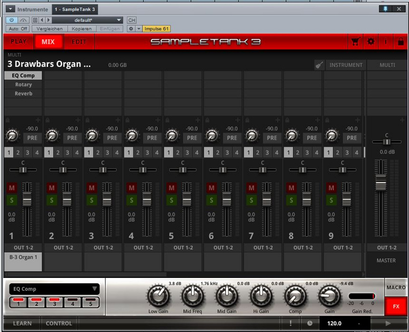This screenshot has height=332, width=409.
Task: Click channel 3 volume fader
Action: [x=107, y=199]
